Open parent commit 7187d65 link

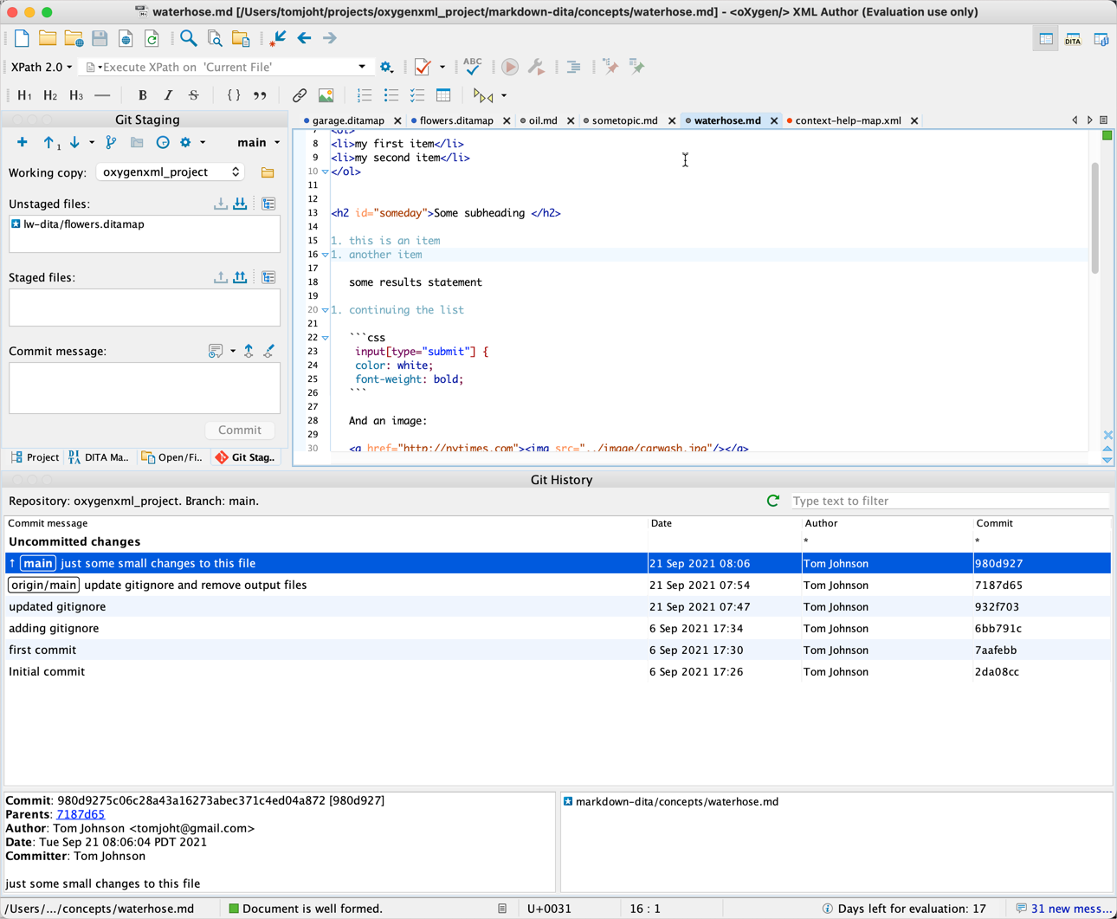[x=81, y=814]
